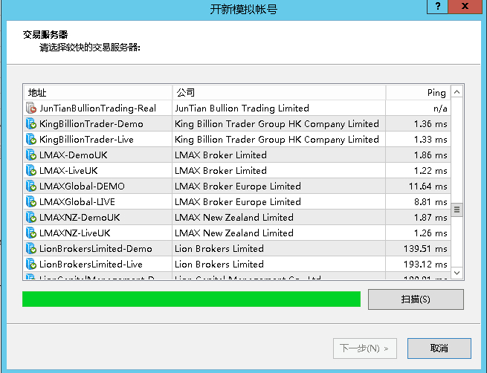487x373 pixels.
Task: Click the server icon beside LMAXGlobal-LIVE
Action: (31, 201)
